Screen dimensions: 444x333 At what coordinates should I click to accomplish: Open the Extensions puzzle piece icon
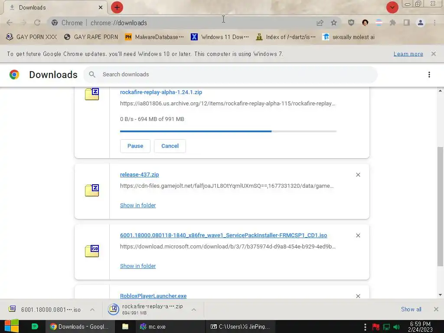[x=392, y=23]
